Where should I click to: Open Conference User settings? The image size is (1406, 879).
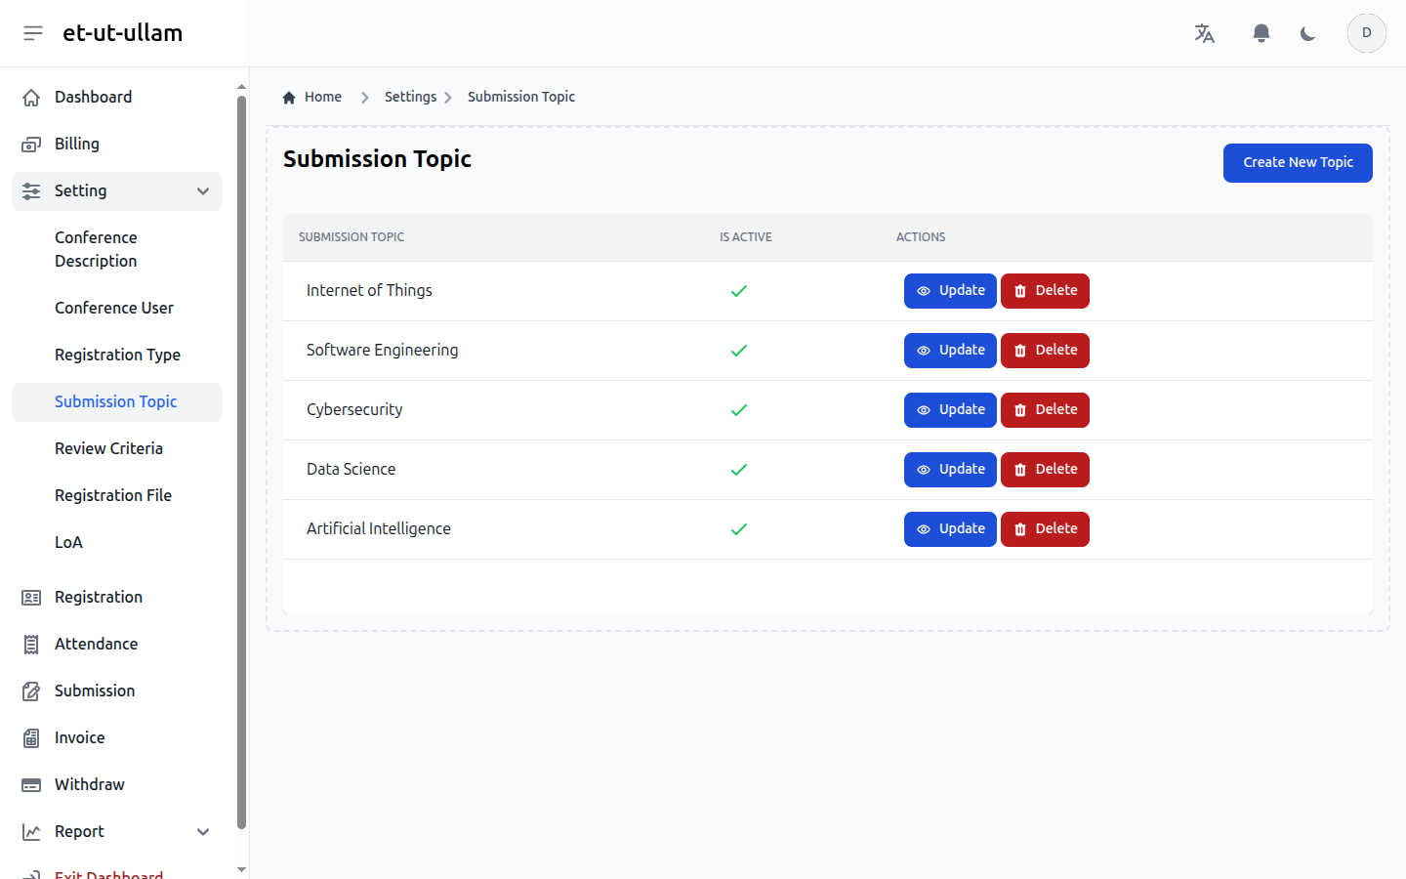117,309
